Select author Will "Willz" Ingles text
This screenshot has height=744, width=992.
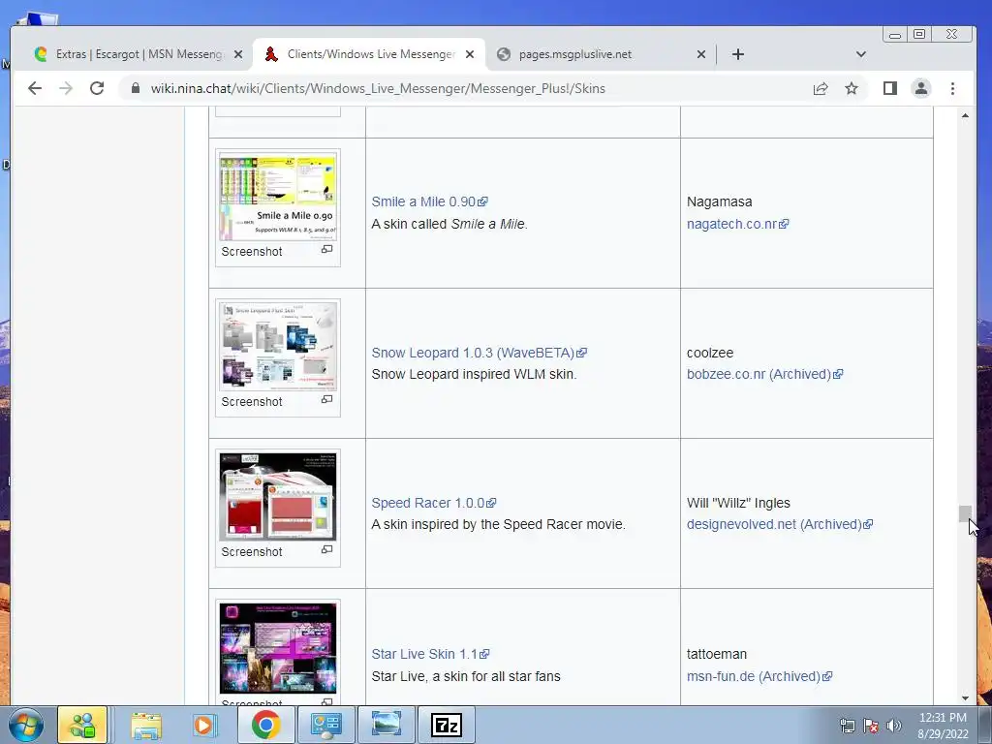738,503
